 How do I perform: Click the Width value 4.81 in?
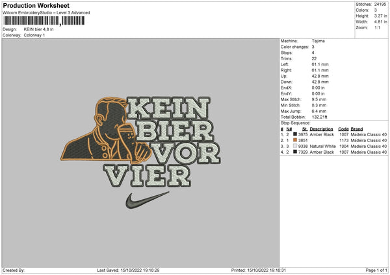click(x=380, y=22)
